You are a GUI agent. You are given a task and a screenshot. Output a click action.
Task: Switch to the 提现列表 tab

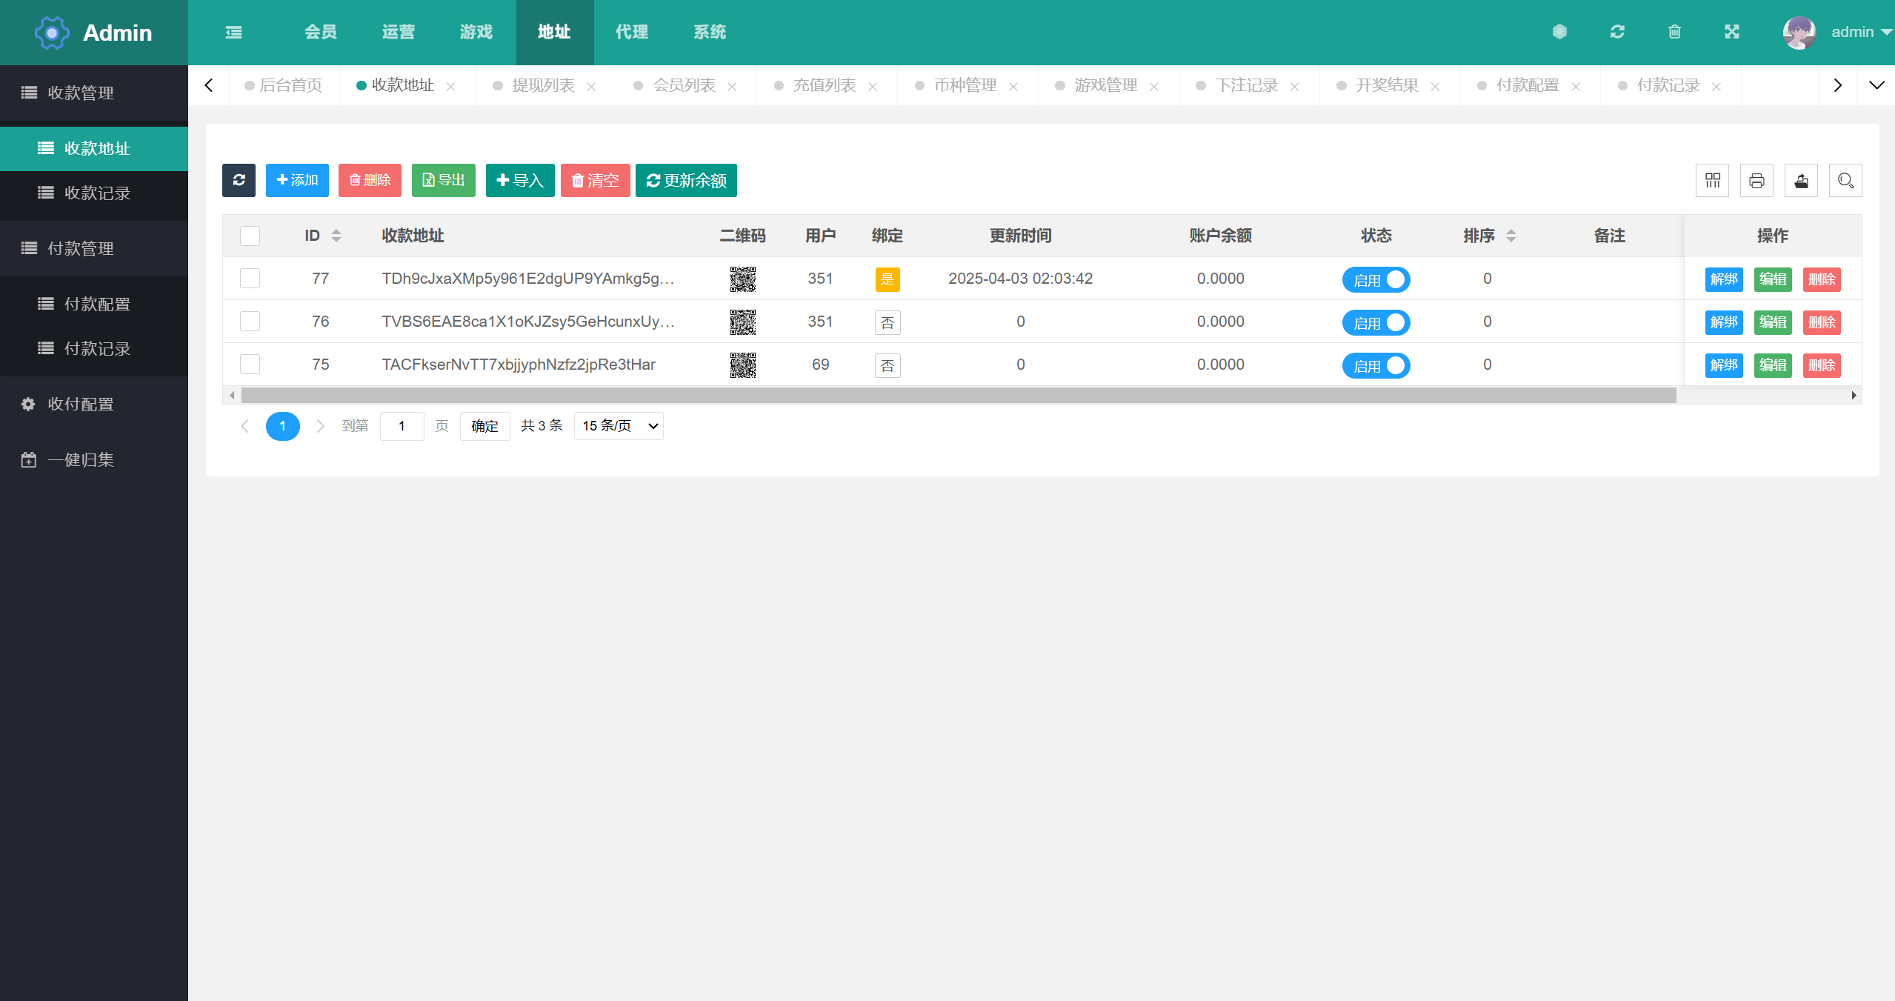tap(543, 85)
